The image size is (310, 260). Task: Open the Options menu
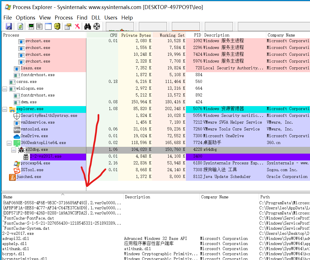[x=25, y=18]
